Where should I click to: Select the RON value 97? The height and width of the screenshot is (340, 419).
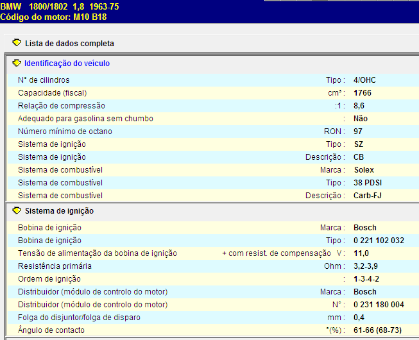358,132
